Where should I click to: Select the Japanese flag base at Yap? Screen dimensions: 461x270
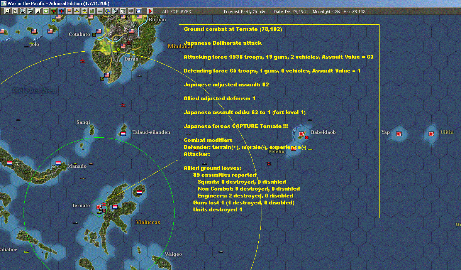coord(399,134)
